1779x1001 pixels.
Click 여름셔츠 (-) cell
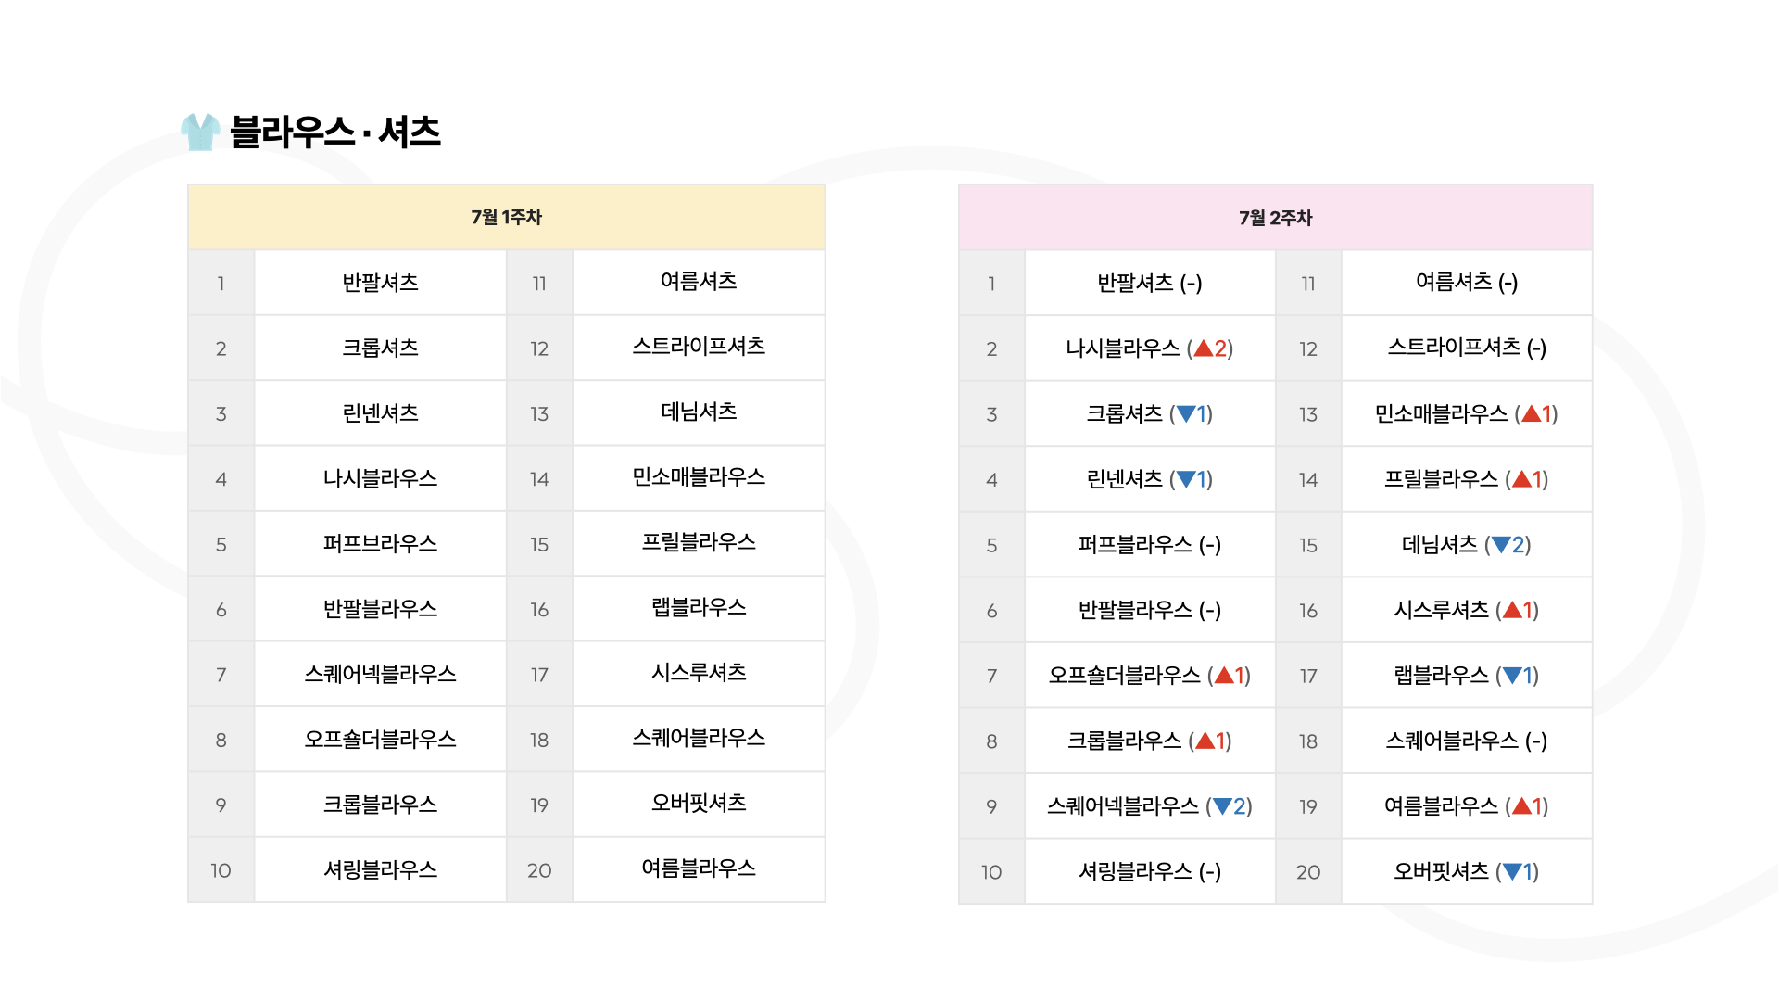(1467, 282)
